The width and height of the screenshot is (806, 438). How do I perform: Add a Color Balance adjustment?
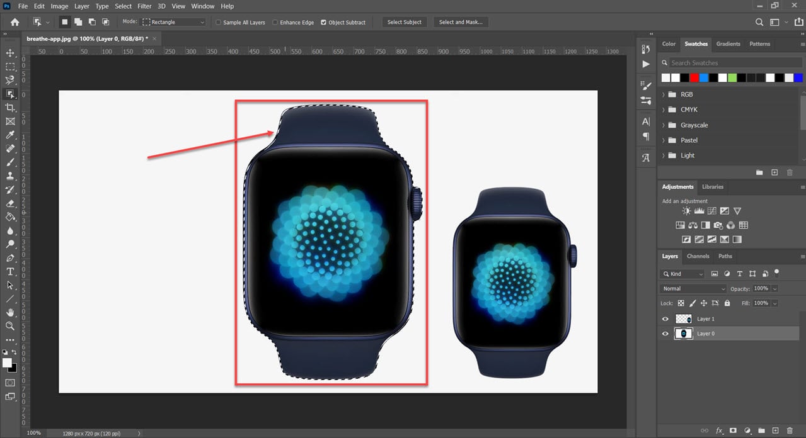(x=693, y=225)
